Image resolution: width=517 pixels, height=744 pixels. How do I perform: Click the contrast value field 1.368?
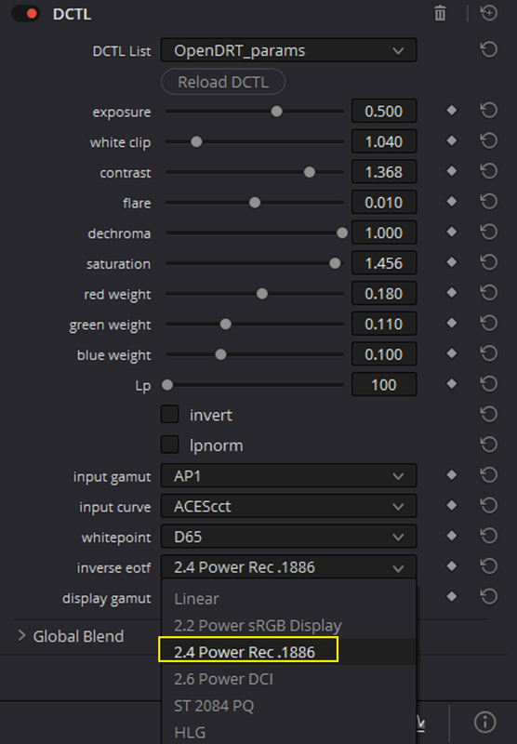[384, 172]
